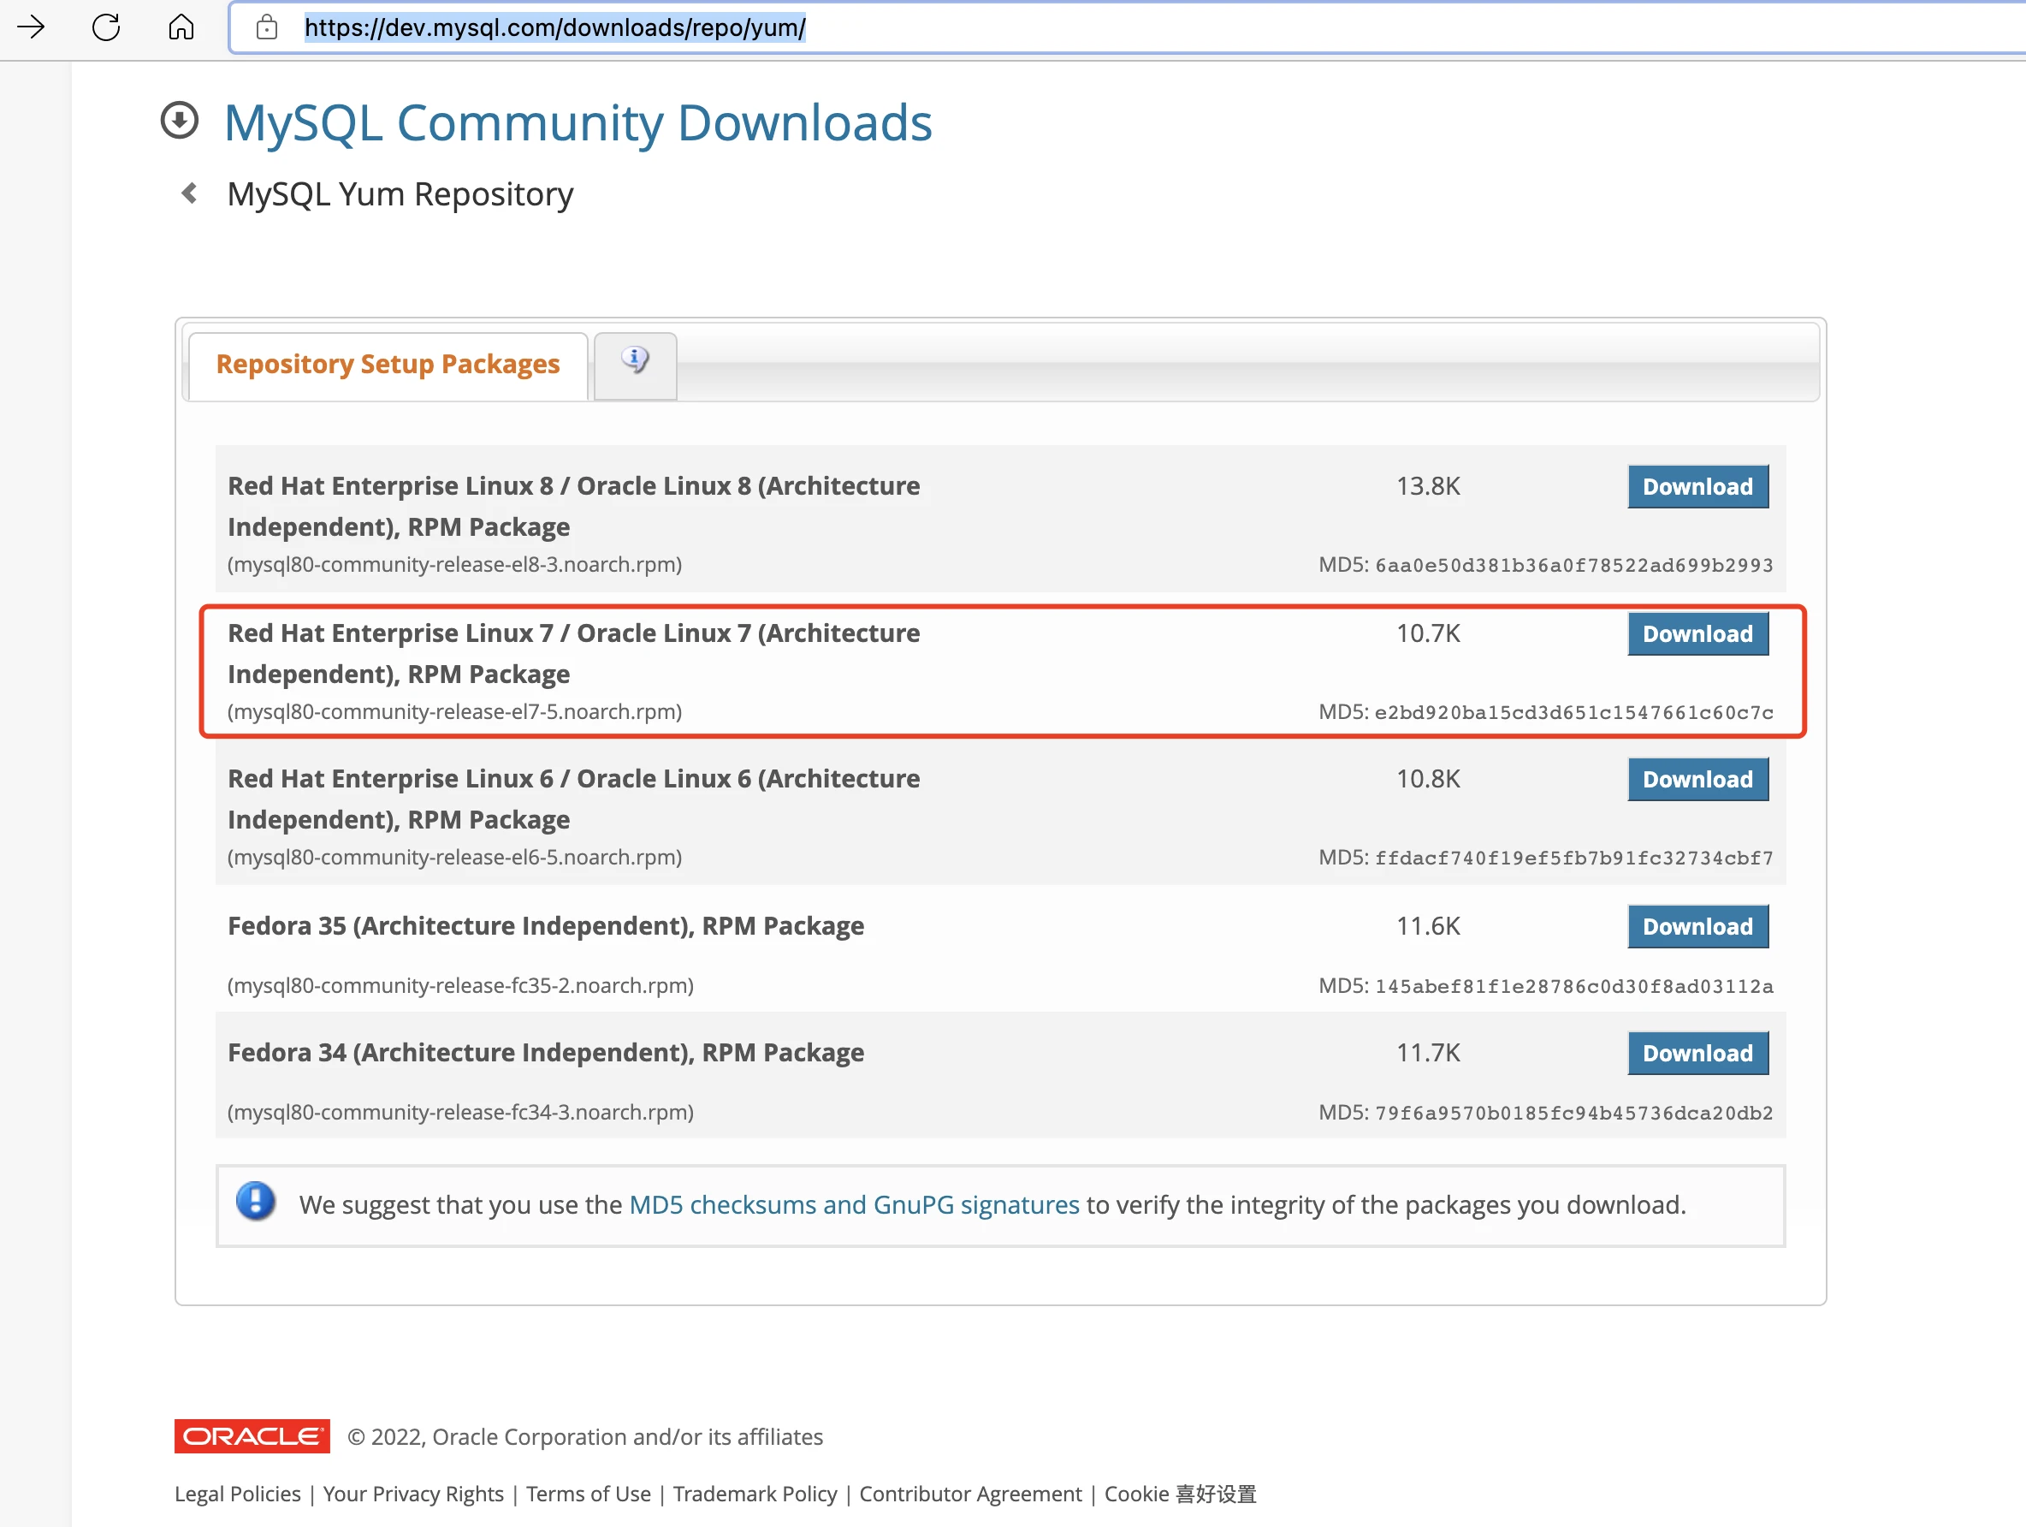Click the blue exclamation notice icon

(x=256, y=1202)
